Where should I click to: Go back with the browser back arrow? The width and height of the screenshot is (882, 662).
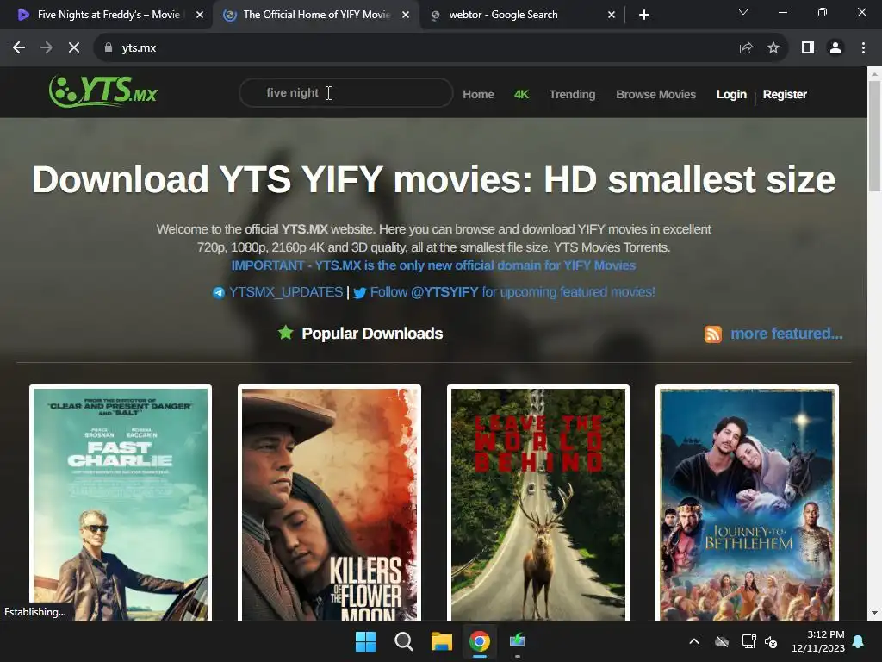click(19, 48)
